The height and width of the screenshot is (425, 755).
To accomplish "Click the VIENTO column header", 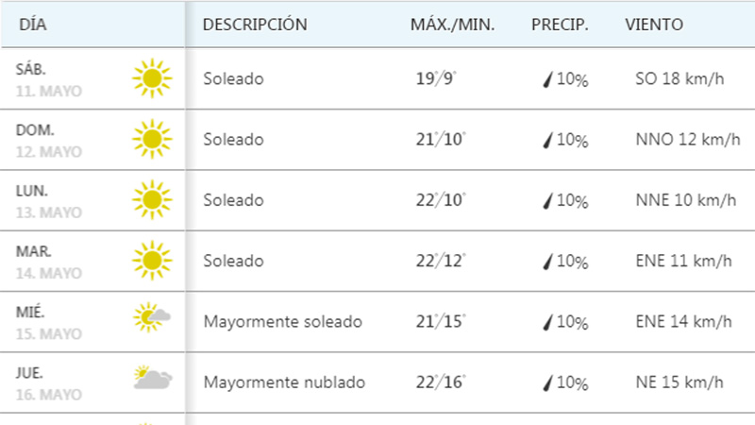I will pos(654,25).
